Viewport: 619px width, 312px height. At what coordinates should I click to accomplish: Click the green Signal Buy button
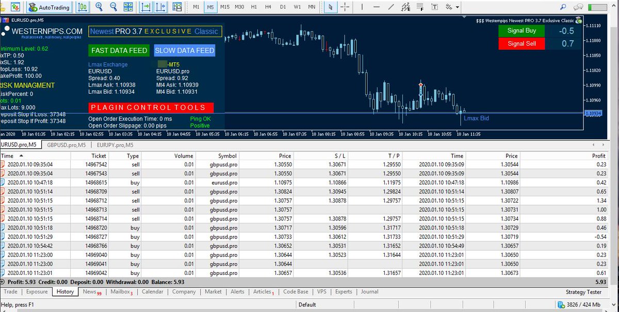pos(522,30)
